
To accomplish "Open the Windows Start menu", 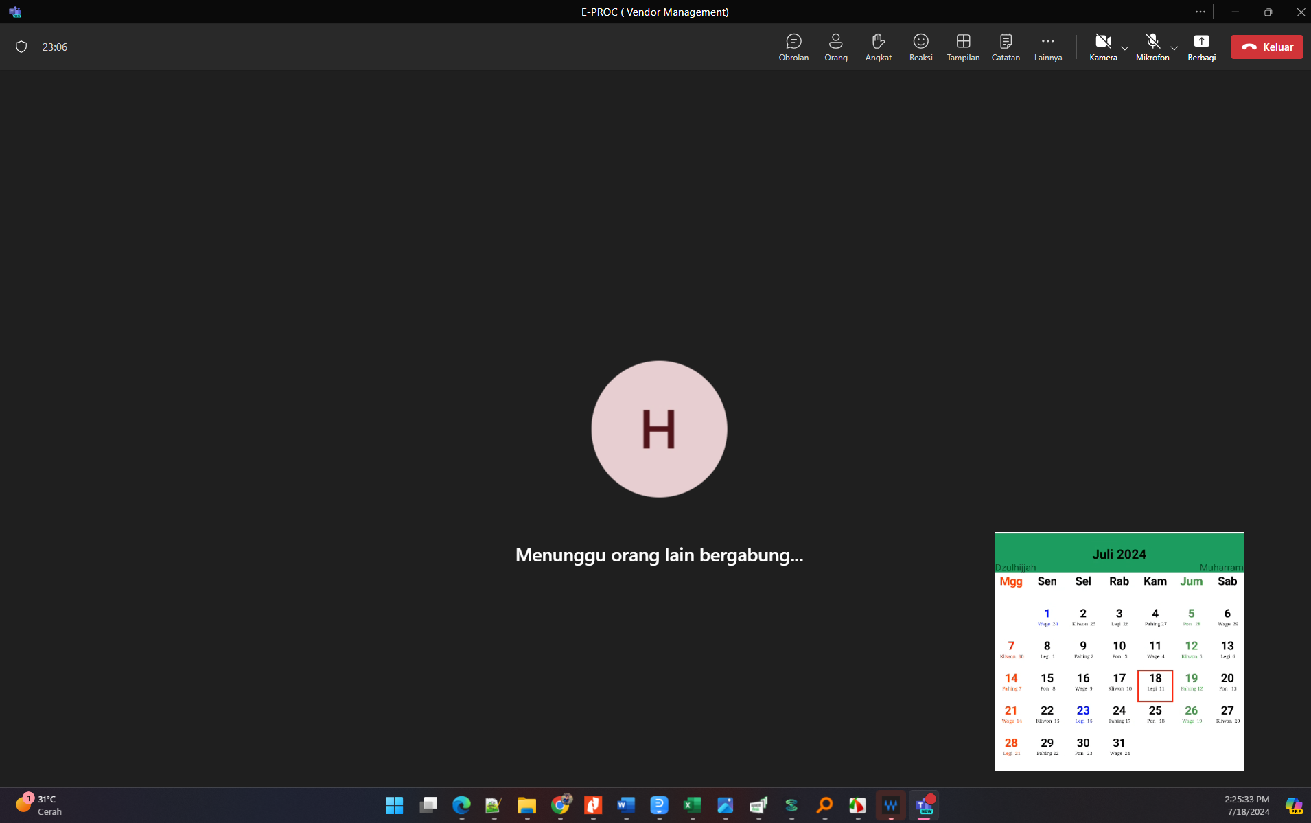I will [394, 804].
